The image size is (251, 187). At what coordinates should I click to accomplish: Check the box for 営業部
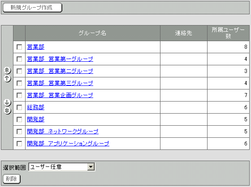(19, 47)
